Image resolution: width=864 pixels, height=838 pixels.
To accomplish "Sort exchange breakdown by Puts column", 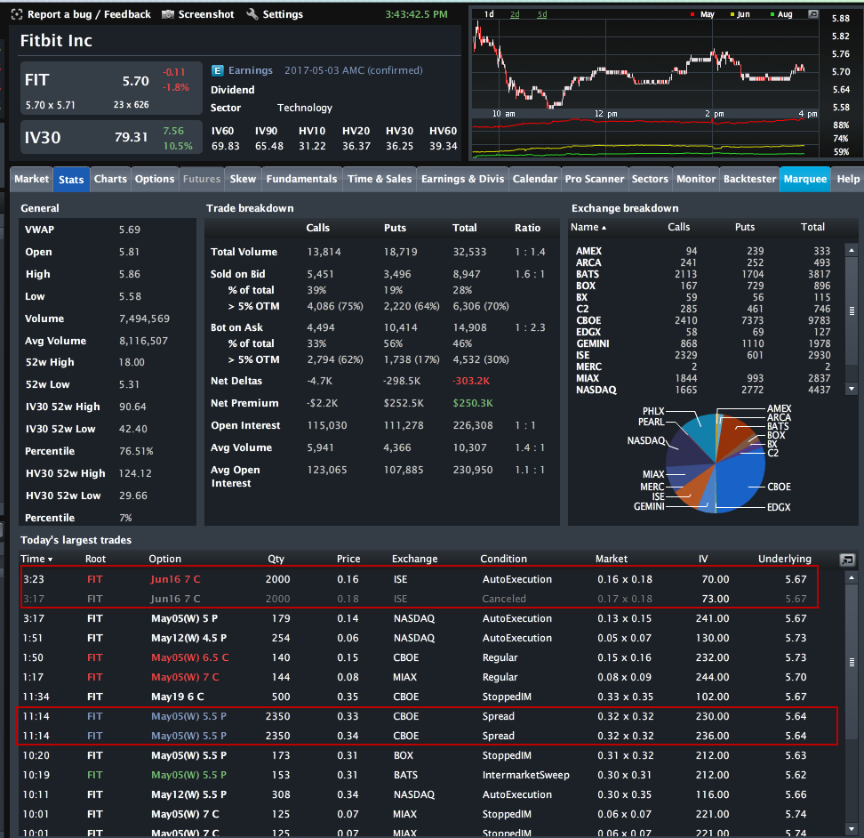I will (x=744, y=227).
